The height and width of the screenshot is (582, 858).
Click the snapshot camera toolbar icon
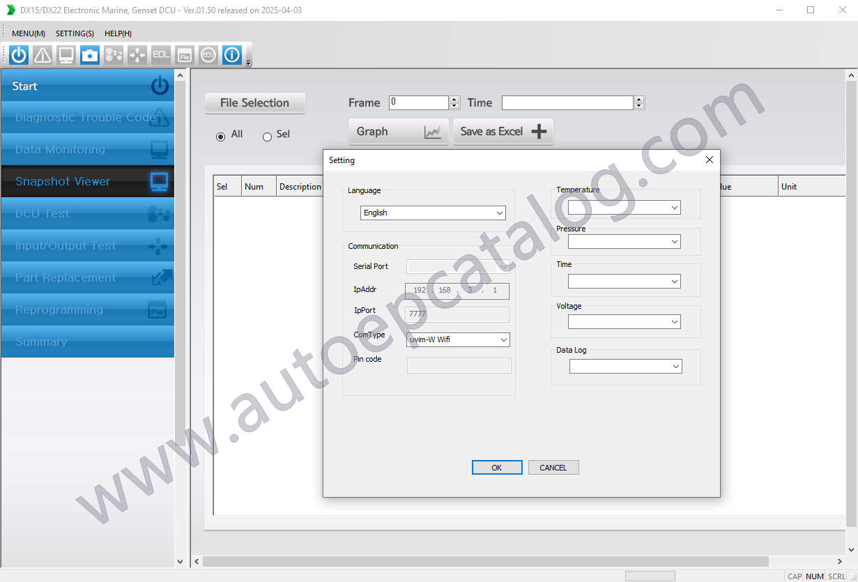pos(90,55)
